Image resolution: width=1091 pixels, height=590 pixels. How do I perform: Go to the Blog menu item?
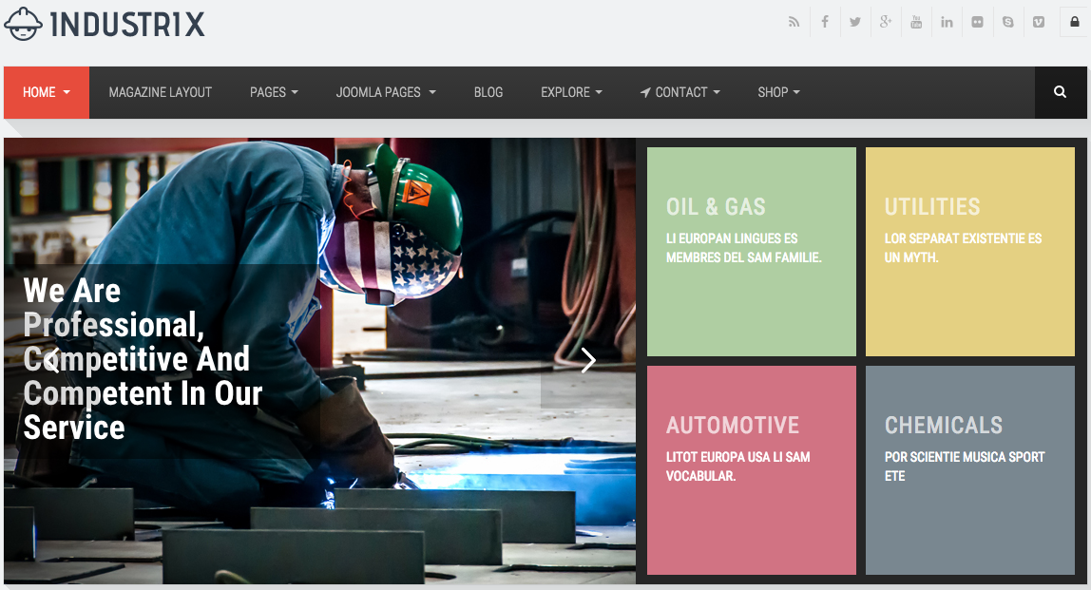[x=488, y=92]
